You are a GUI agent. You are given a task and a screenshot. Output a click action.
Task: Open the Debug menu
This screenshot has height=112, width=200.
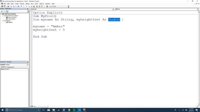(x=27, y=4)
